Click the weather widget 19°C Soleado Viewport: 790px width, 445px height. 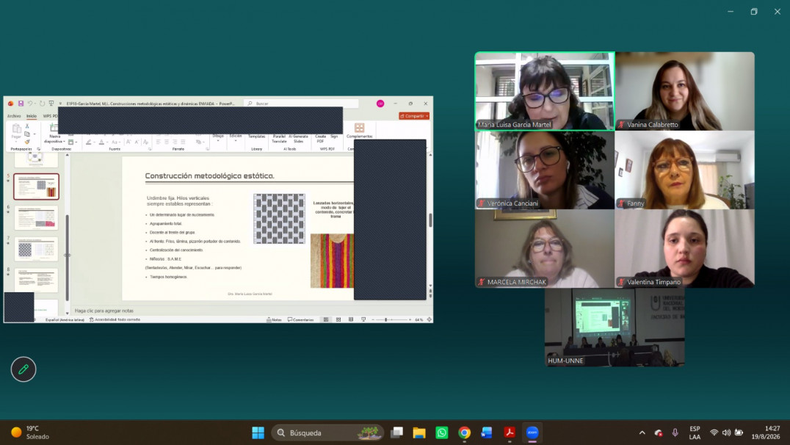(x=32, y=433)
